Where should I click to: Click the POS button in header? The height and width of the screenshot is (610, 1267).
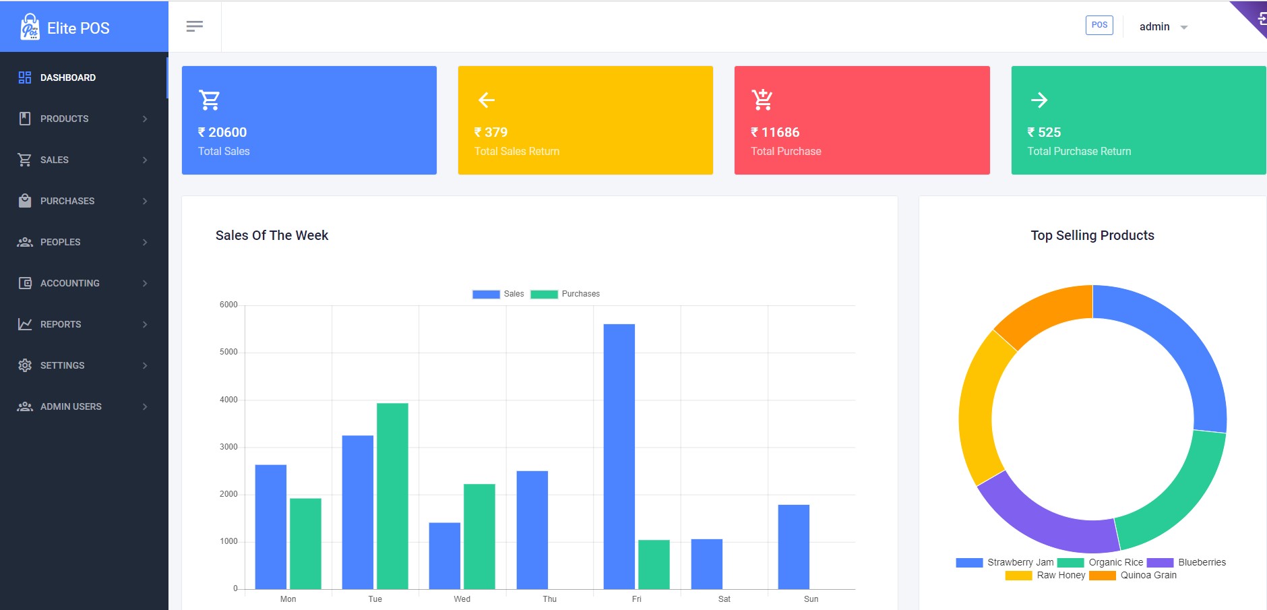1099,25
